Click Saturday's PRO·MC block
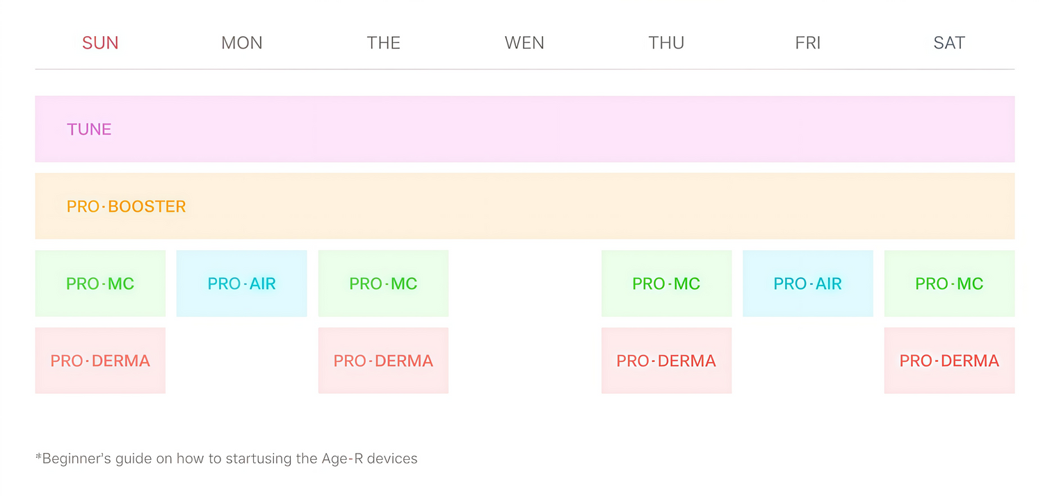Viewport: 1043px width, 496px height. [949, 283]
